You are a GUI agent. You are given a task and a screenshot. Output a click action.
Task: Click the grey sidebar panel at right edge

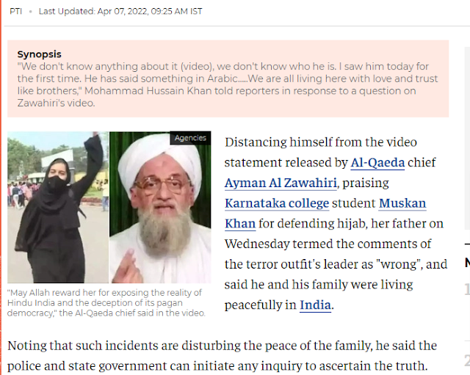point(467,138)
